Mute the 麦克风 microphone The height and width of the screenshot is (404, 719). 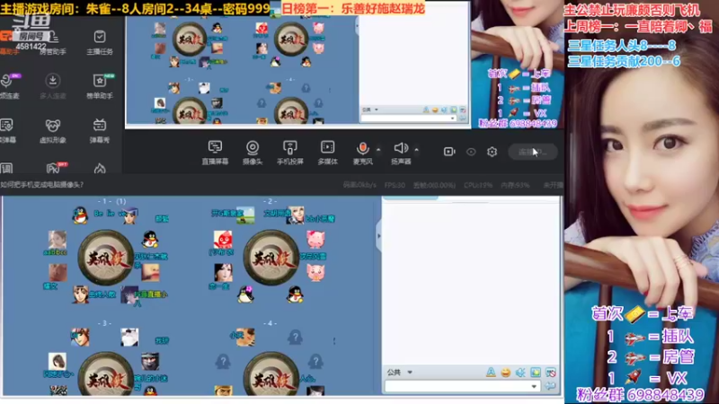(x=362, y=152)
